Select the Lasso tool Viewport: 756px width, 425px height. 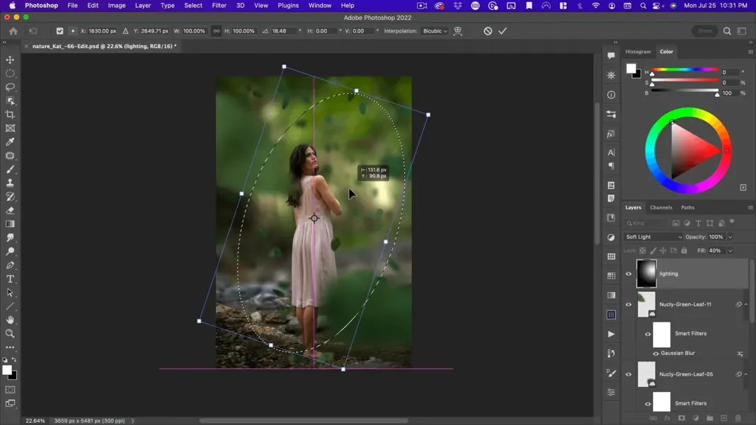(11, 87)
